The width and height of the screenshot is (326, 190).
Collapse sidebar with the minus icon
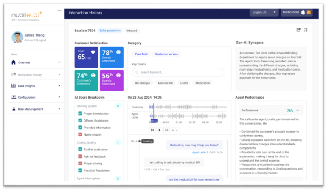pyautogui.click(x=59, y=10)
